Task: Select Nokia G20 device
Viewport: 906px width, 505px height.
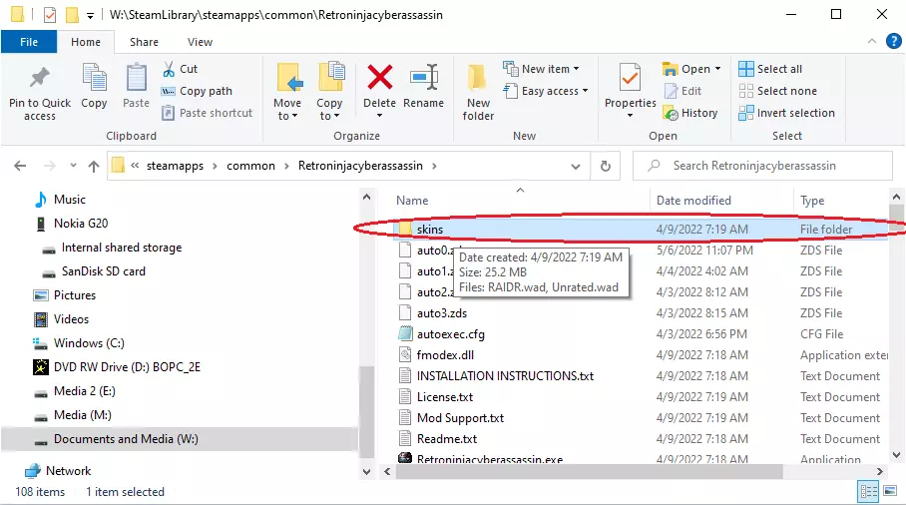Action: click(x=80, y=223)
